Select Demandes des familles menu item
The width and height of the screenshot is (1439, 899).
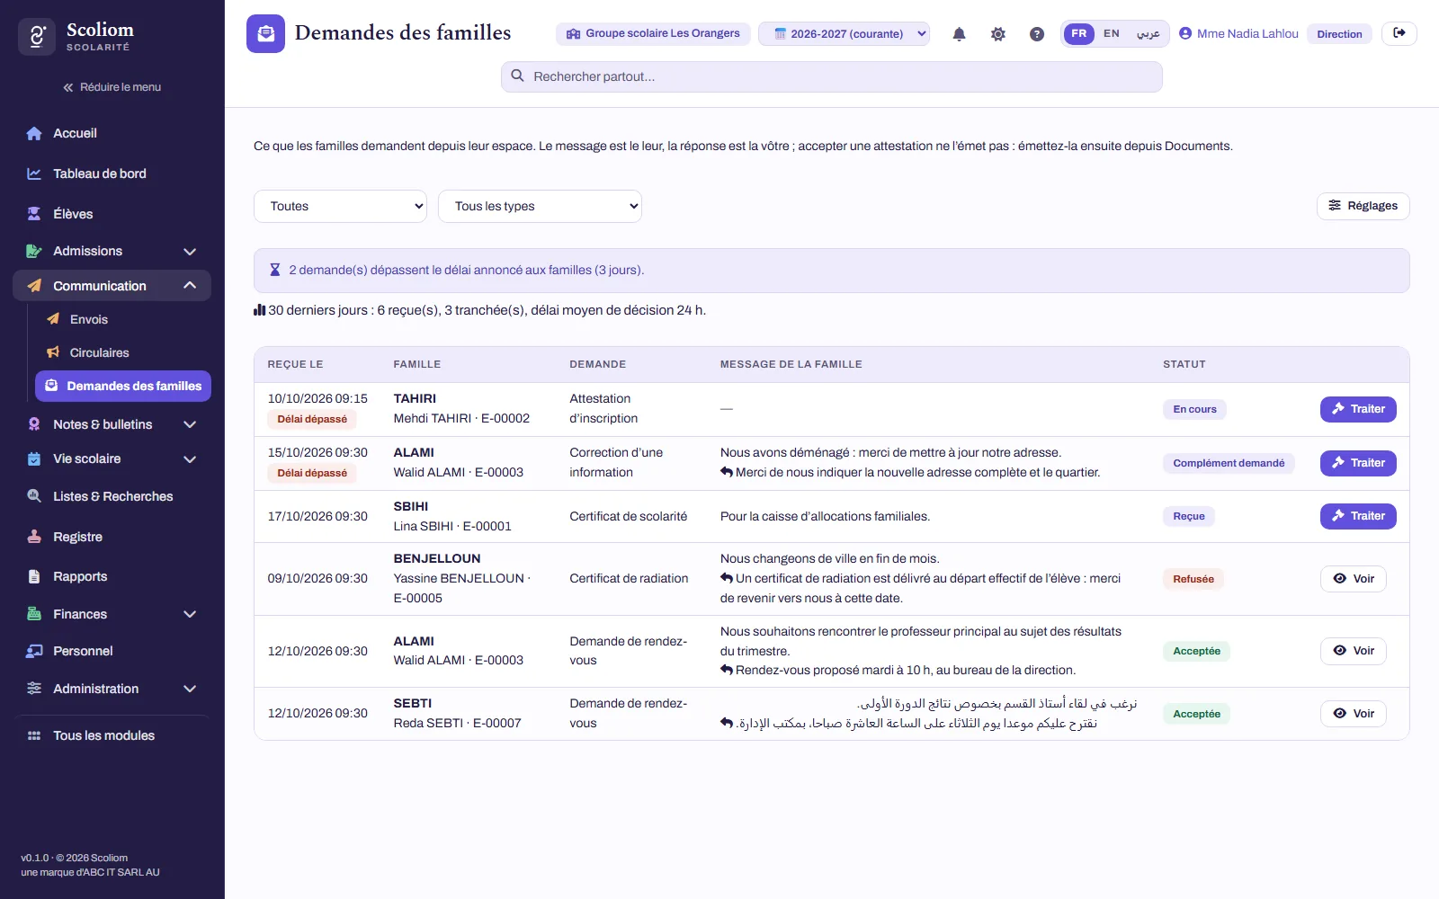click(x=123, y=386)
